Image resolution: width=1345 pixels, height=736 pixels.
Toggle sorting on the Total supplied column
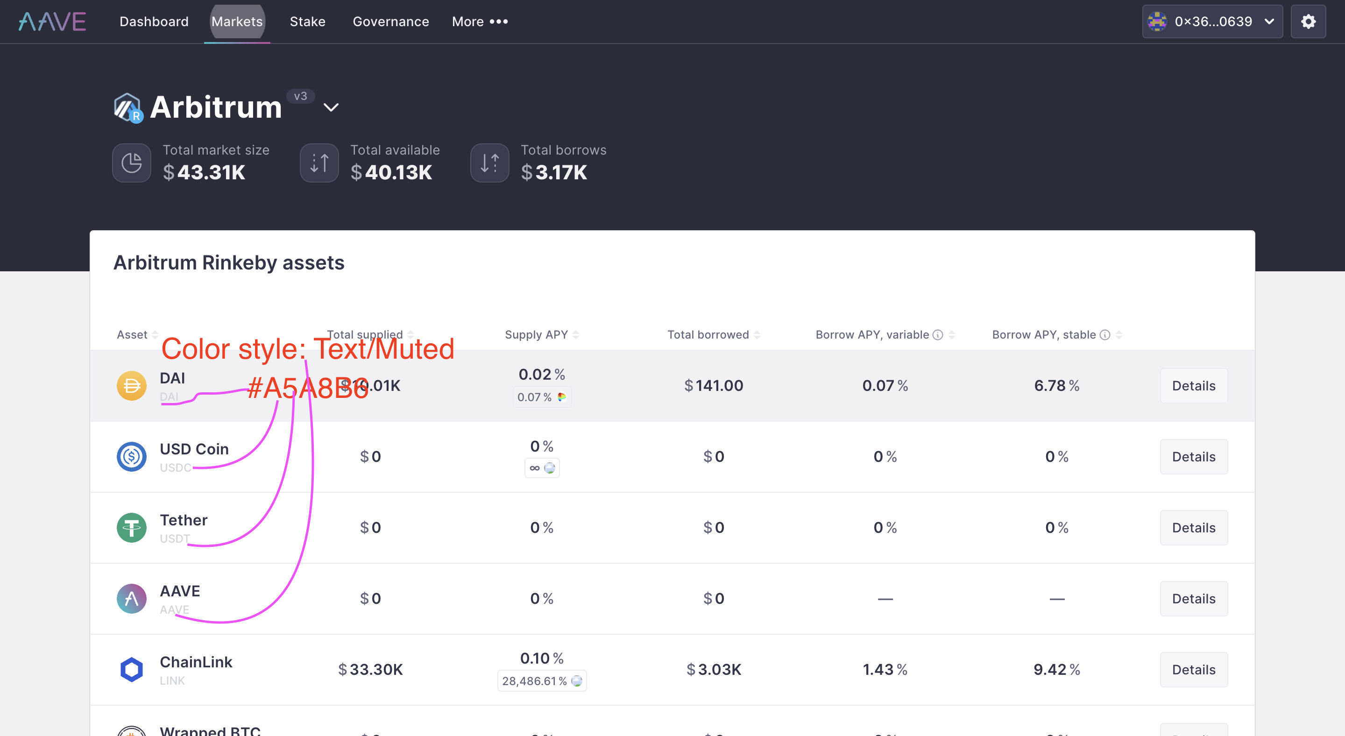[x=411, y=334]
